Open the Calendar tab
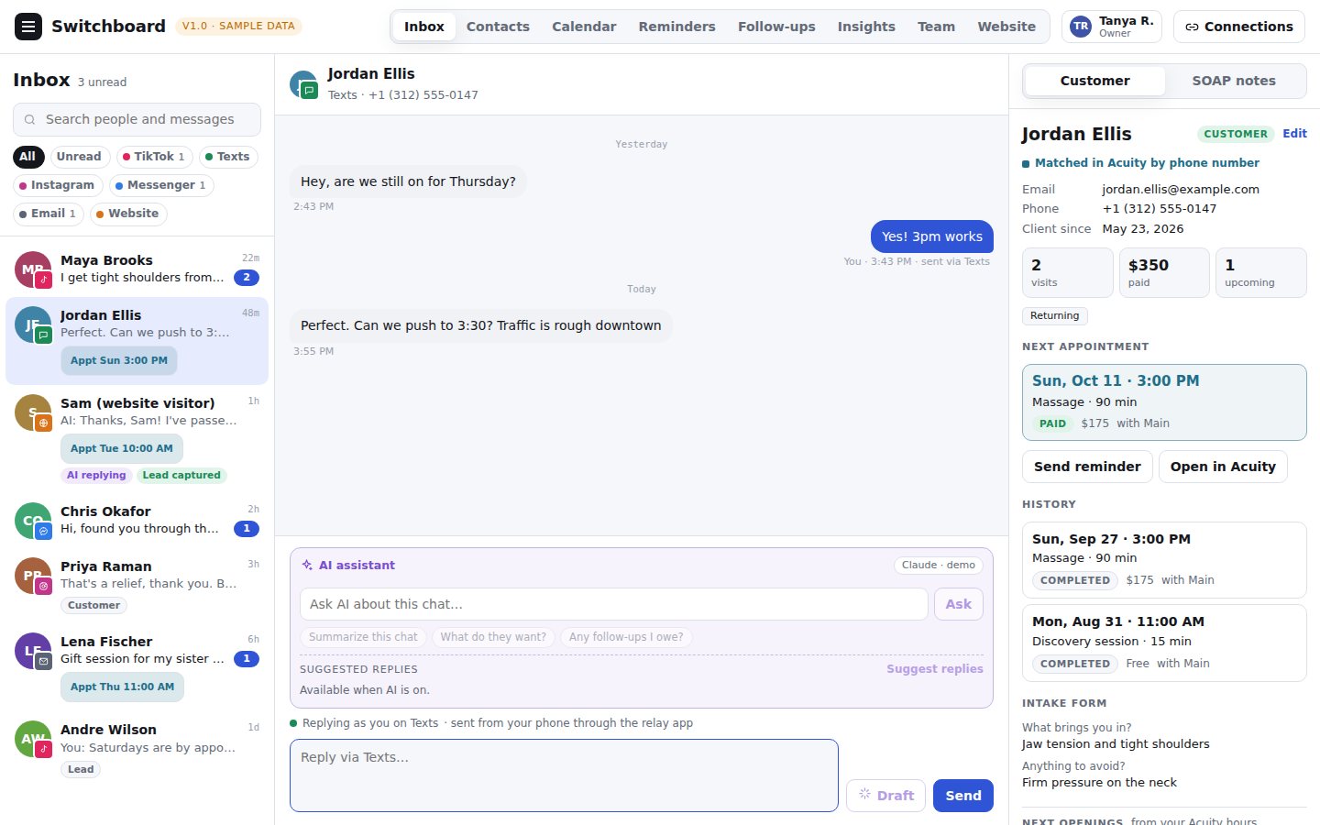 point(584,27)
